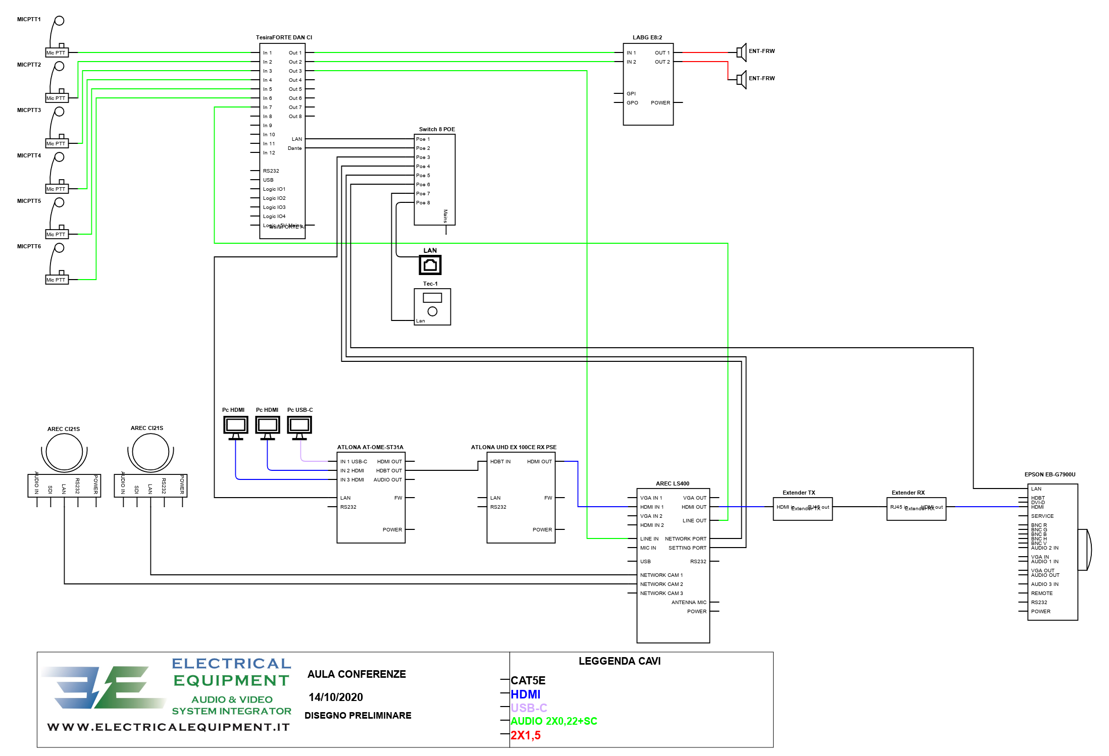Select the green AUDIO 2X0,22+SC legend entry
The width and height of the screenshot is (1109, 756).
554,721
